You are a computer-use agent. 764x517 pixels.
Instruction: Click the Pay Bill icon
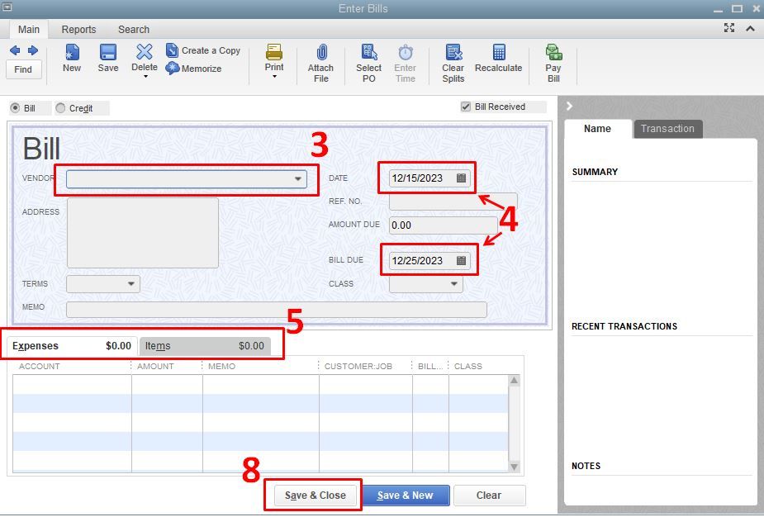tap(553, 52)
